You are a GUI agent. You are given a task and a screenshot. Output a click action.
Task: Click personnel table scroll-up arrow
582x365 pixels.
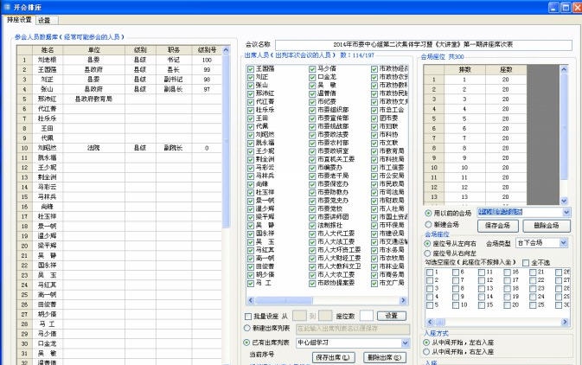[x=226, y=50]
